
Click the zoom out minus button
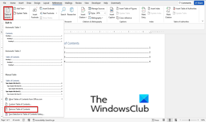coord(180,120)
